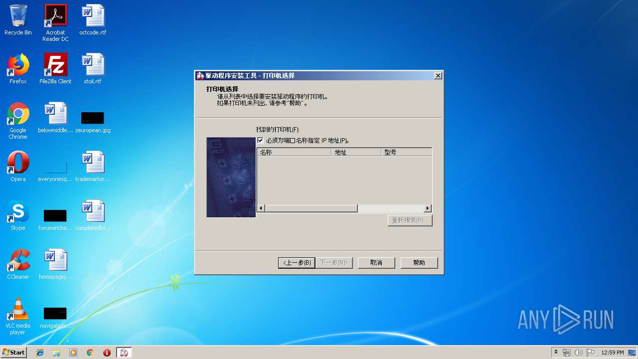This screenshot has height=359, width=638.
Task: Open the Google Chrome desktop shortcut
Action: 18,121
